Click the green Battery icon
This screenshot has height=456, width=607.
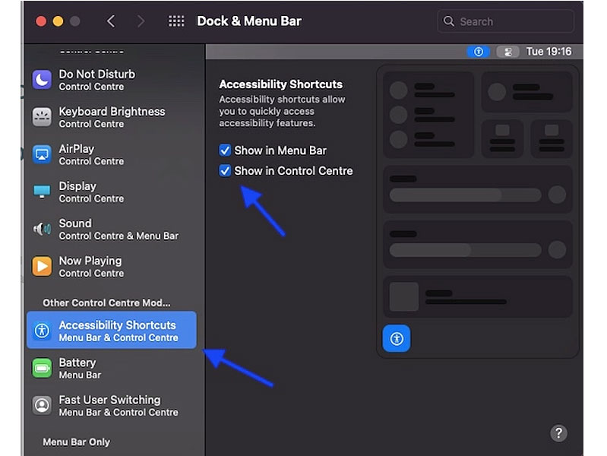coord(42,368)
